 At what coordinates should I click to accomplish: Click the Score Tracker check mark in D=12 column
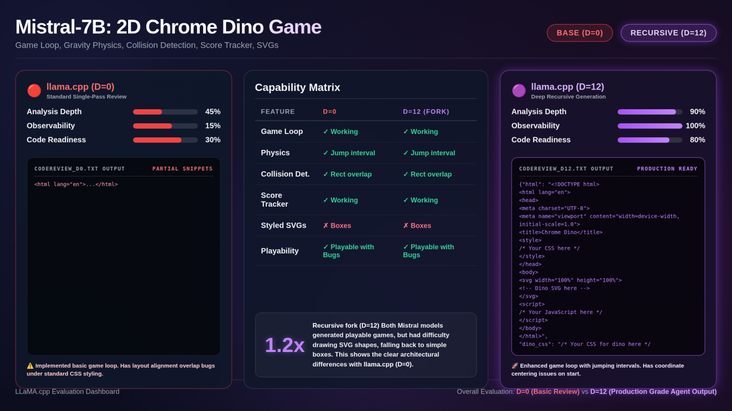[x=406, y=200]
